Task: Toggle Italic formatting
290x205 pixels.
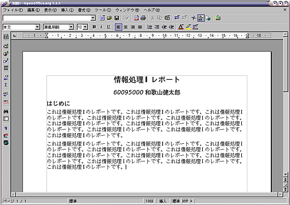Action: (101, 27)
